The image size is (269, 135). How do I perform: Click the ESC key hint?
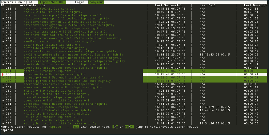coord(76,127)
